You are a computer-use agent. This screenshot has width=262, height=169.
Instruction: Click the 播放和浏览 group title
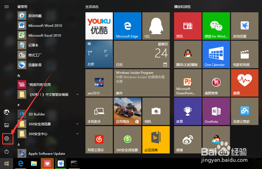[x=182, y=7]
